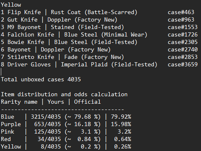Click the '34/4035' count
Viewport: 201px width, 151px height.
point(49,139)
